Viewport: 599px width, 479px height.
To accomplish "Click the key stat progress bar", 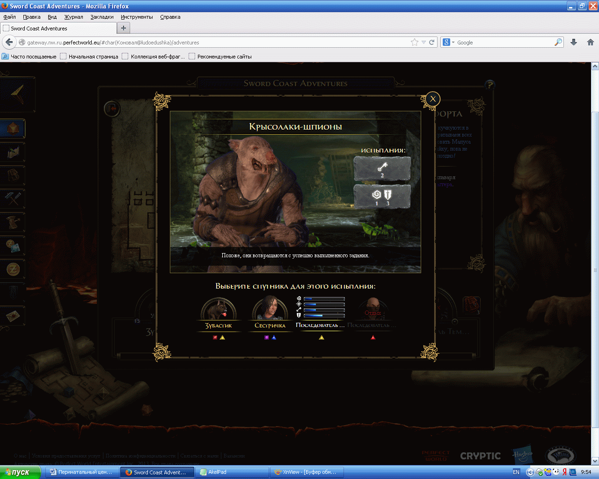I will (324, 310).
